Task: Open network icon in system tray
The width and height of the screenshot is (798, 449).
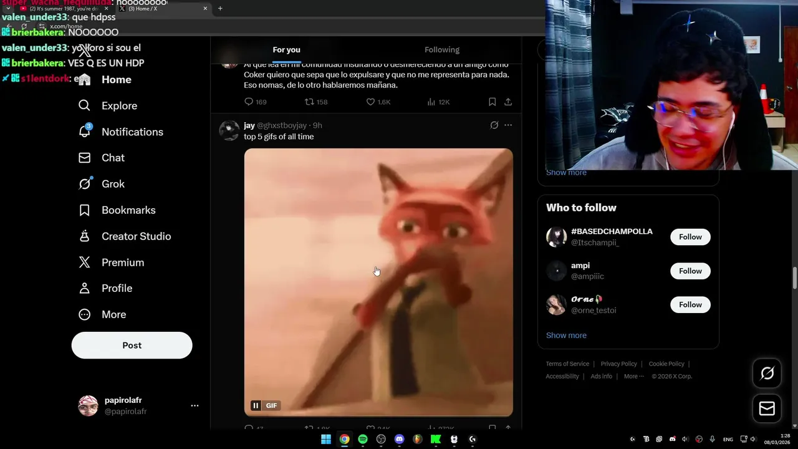Action: pos(743,439)
